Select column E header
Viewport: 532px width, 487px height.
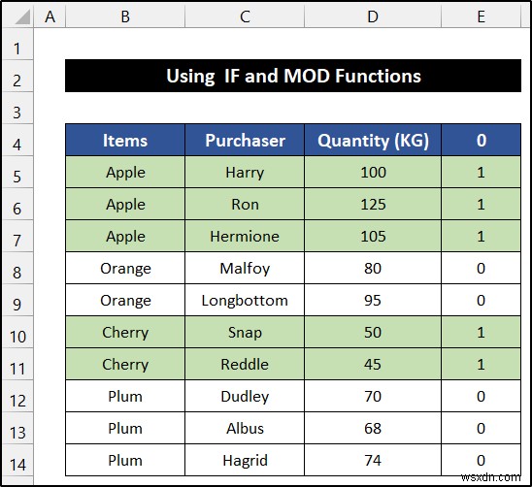click(481, 16)
